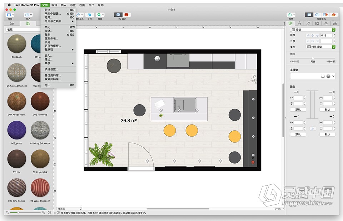This screenshot has height=221, width=343.
Task: Select the 006 Firewood material thumbnail
Action: (40, 101)
